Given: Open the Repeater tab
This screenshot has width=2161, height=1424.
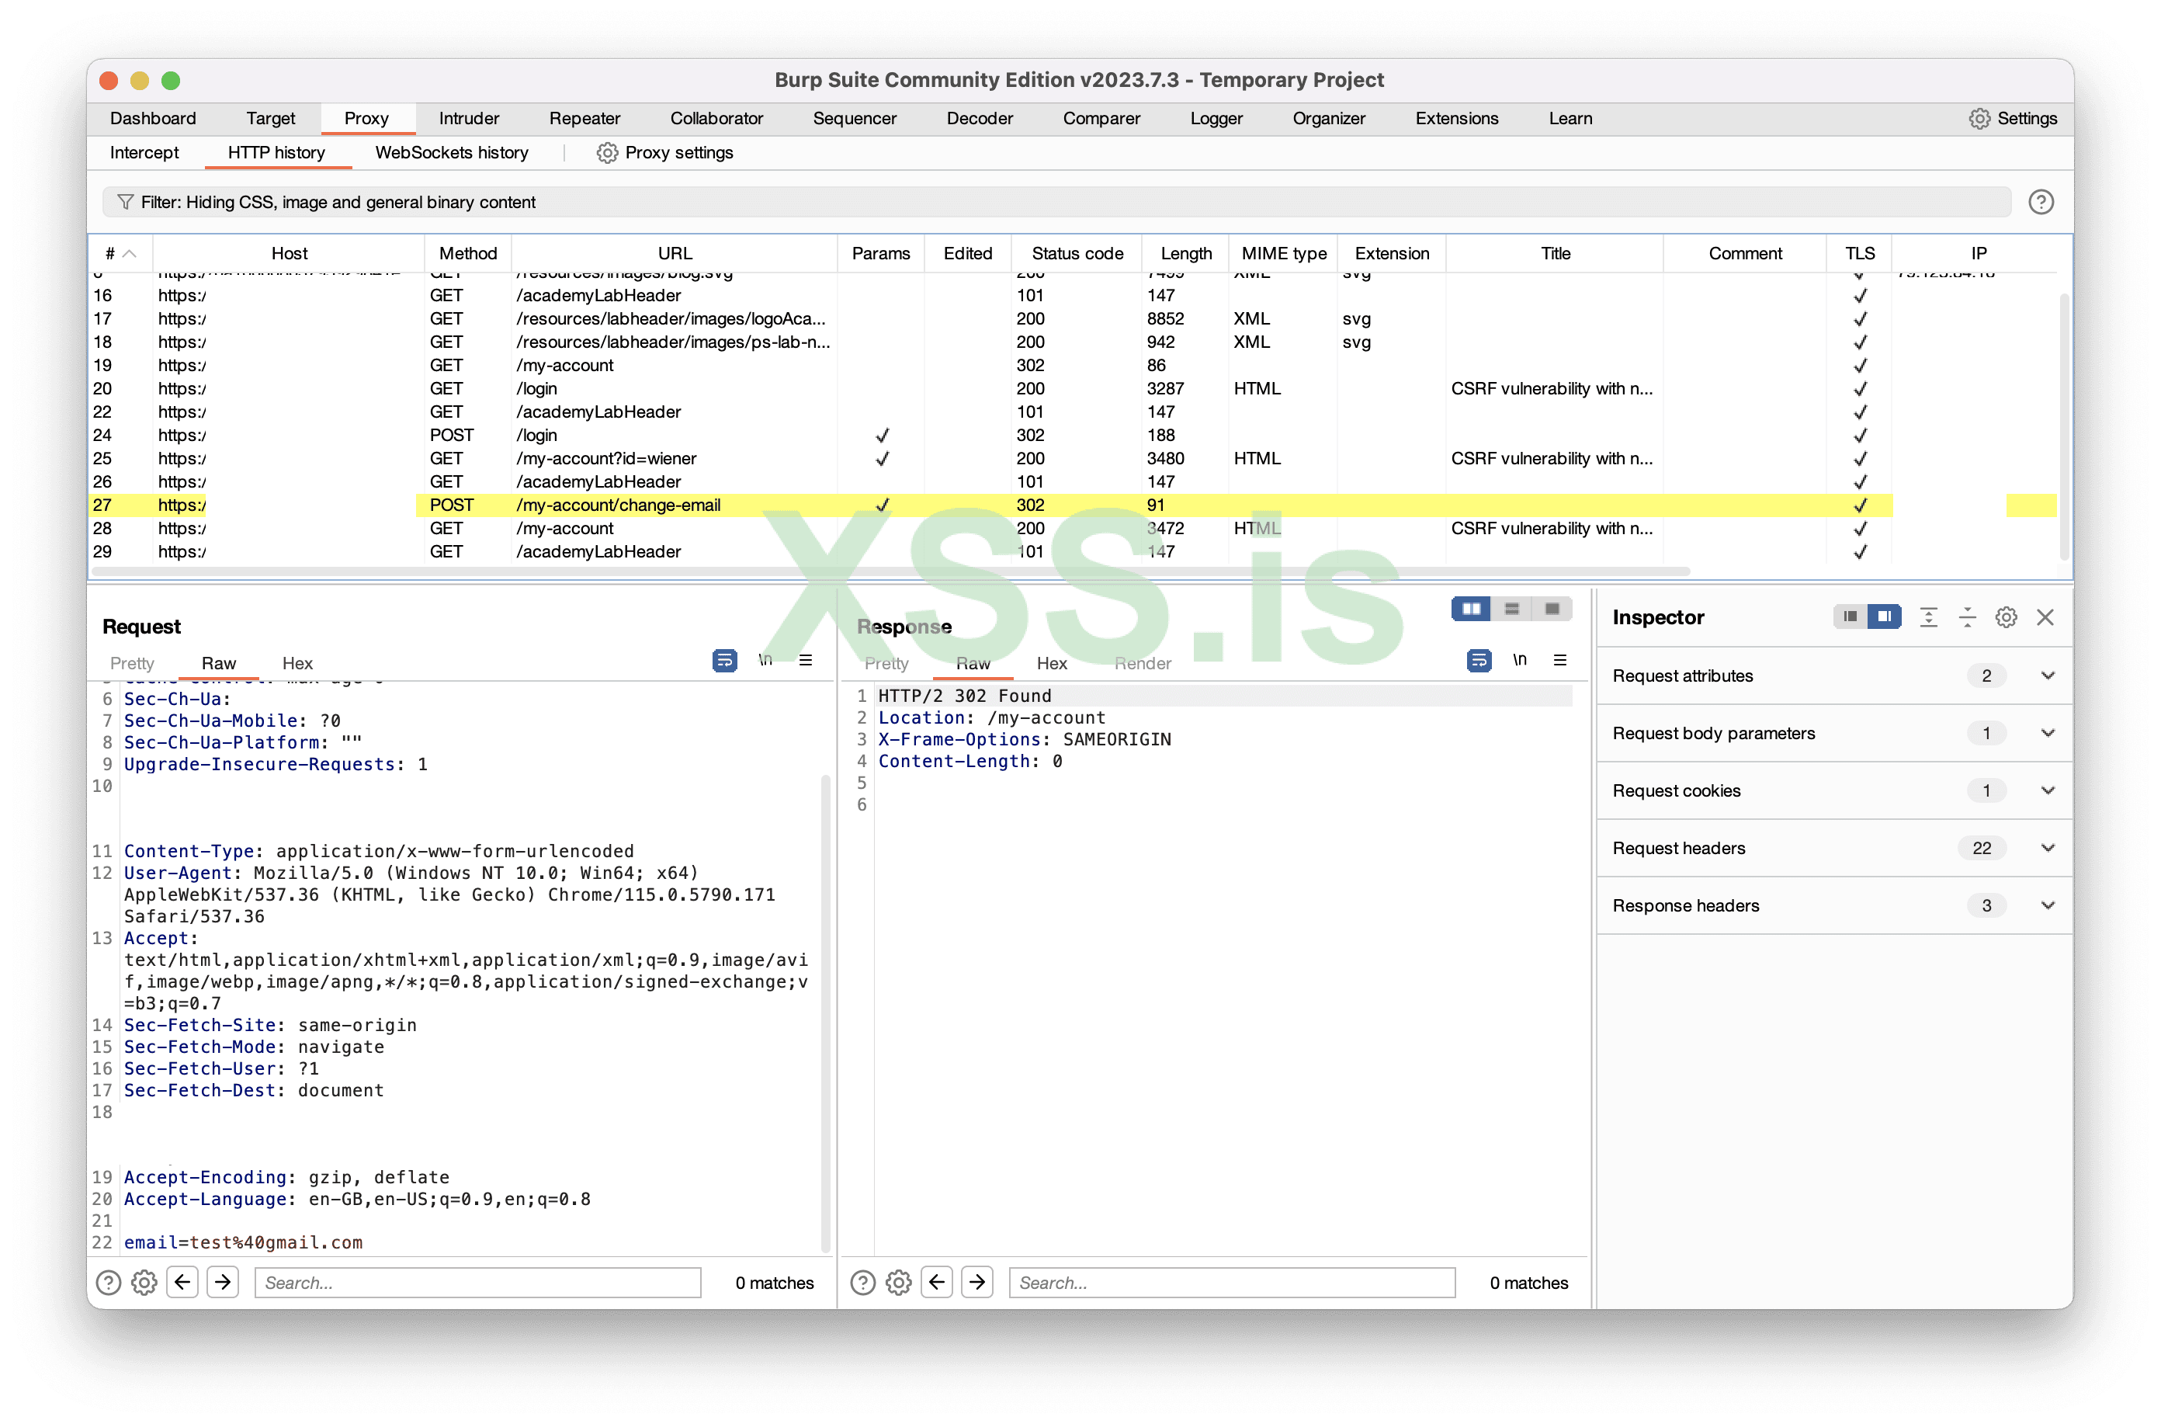Looking at the screenshot, I should [x=584, y=118].
